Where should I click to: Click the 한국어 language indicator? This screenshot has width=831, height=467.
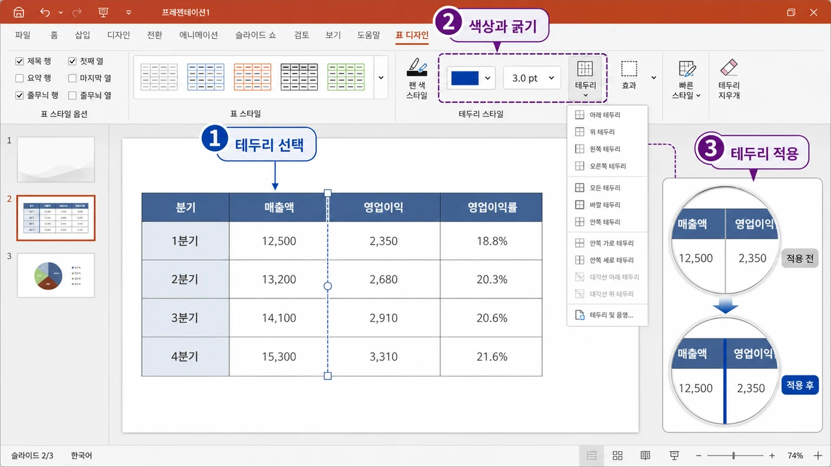[82, 456]
